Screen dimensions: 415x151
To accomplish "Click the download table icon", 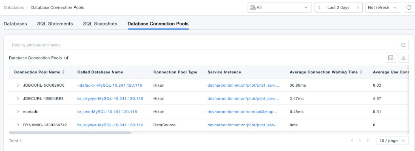I will click(404, 57).
